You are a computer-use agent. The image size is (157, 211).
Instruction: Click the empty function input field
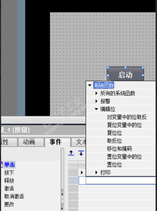coord(120,180)
